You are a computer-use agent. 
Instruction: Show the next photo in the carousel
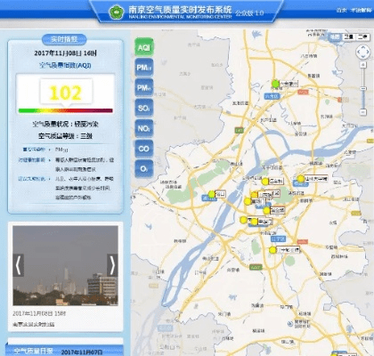112,265
